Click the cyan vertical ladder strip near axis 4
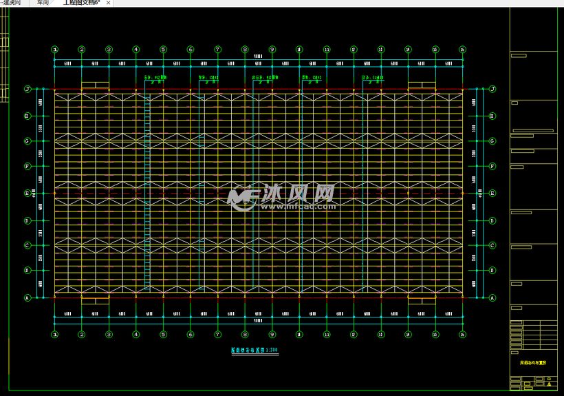The height and width of the screenshot is (396, 564). coord(147,193)
